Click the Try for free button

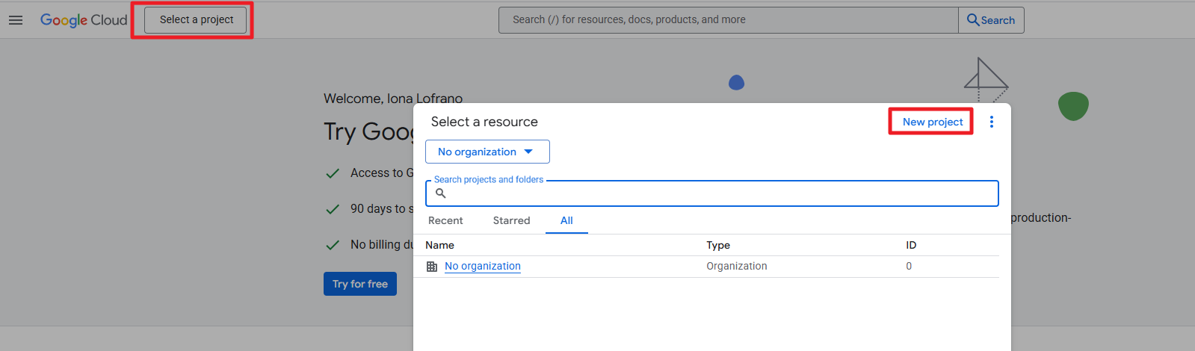click(x=360, y=284)
